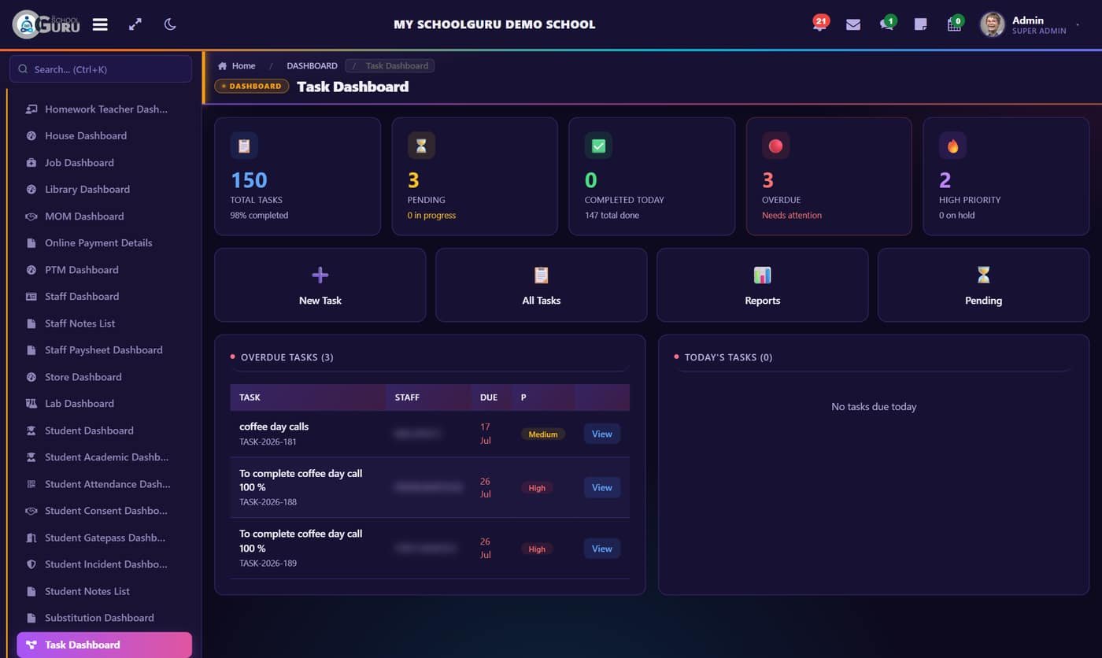Click the Student Gatepass Dashboard door icon

tap(31, 538)
